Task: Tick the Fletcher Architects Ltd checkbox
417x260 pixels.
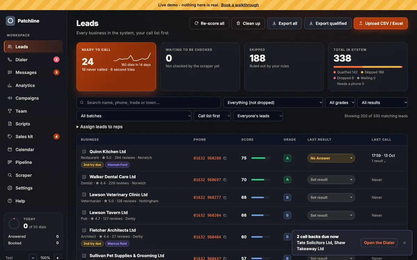Action: pos(84,230)
